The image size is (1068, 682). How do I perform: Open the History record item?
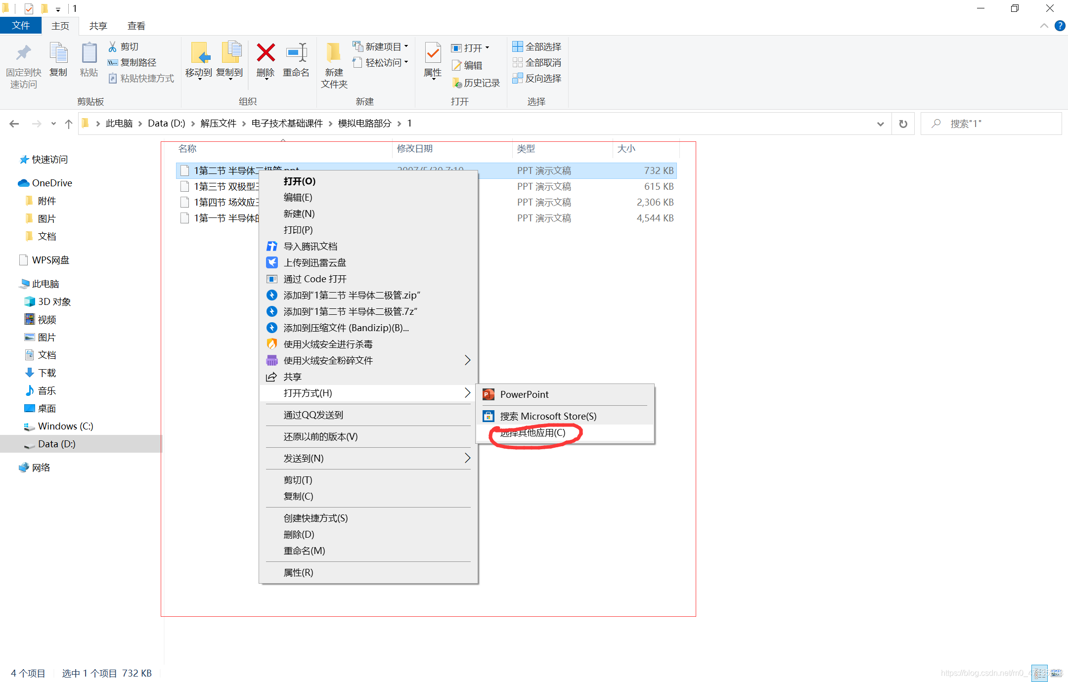click(x=476, y=83)
